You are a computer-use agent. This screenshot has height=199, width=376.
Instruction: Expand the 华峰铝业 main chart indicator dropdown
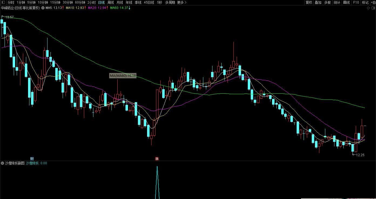(x=43, y=8)
